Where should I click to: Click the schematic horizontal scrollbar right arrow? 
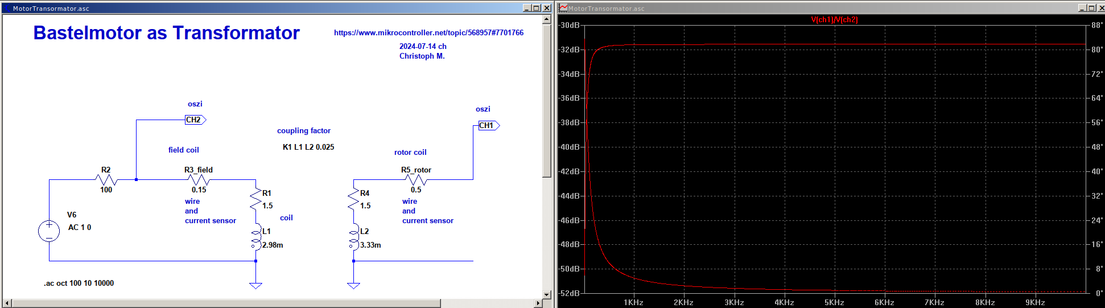coord(538,303)
